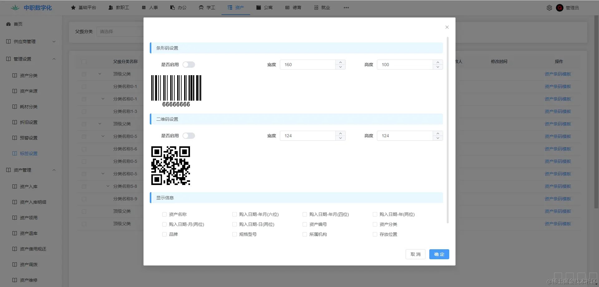Open the 人事 top menu
This screenshot has height=287, width=599.
[150, 7]
